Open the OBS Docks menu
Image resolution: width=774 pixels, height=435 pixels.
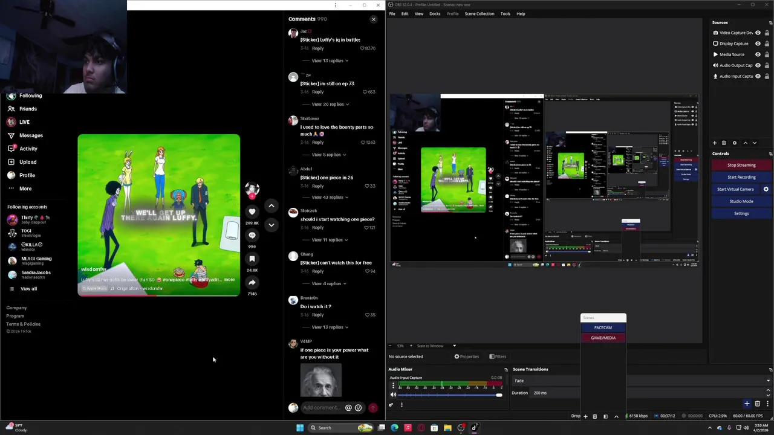(x=435, y=14)
